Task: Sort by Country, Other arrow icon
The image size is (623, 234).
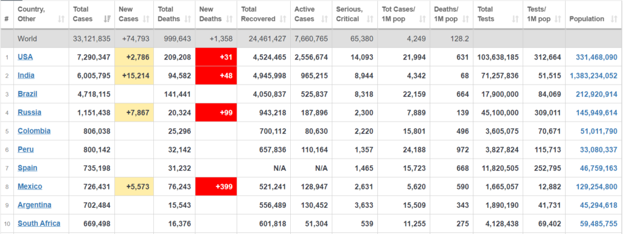Action: point(61,19)
